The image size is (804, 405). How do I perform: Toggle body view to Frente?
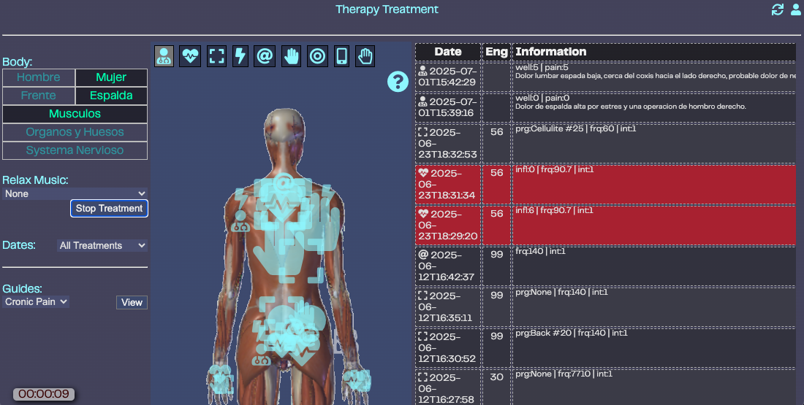(x=39, y=96)
